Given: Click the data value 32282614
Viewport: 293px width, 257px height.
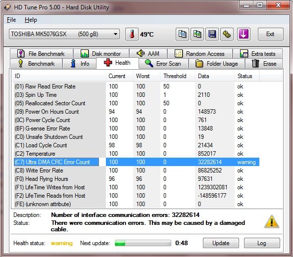Looking at the screenshot, I should click(210, 162).
